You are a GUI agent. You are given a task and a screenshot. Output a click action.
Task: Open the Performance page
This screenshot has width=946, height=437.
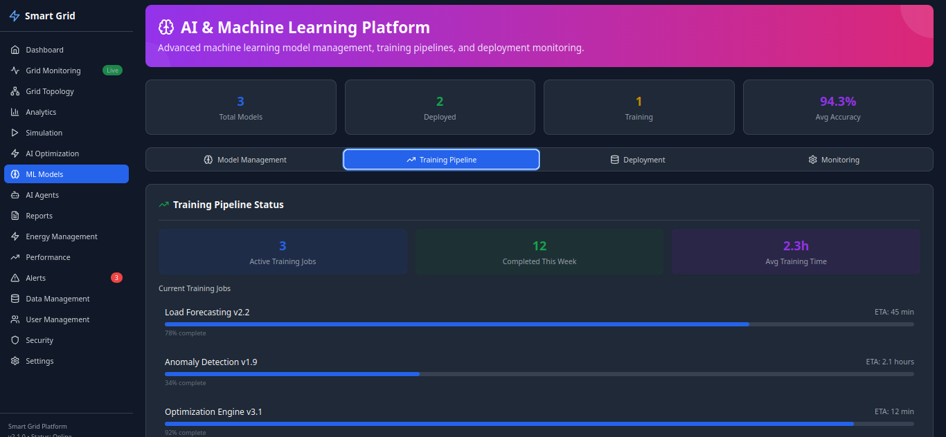[66, 257]
